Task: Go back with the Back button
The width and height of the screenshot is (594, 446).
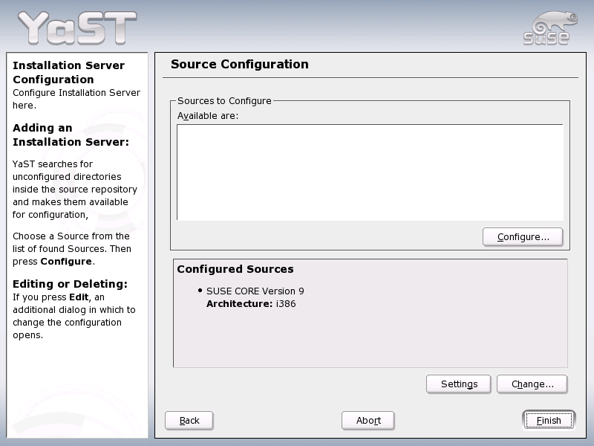Action: [x=189, y=421]
